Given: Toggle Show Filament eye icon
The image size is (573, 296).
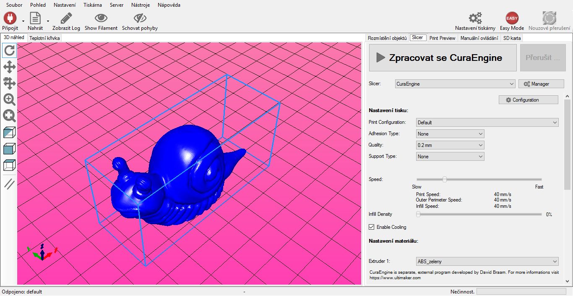Looking at the screenshot, I should click(101, 18).
